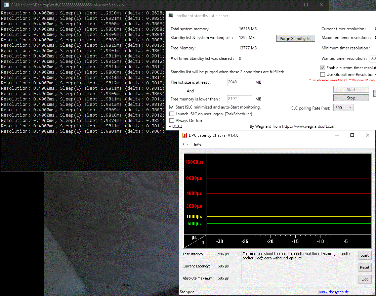Maximize the MeasureSleep console window

pos(306,5)
